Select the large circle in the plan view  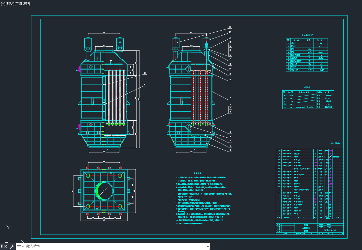pyautogui.click(x=104, y=191)
